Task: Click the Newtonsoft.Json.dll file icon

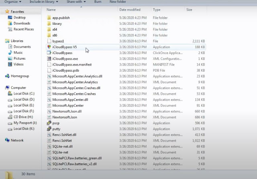Action: (49, 111)
